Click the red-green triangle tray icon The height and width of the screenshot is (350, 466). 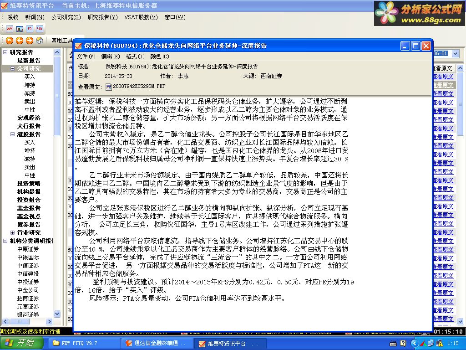[423, 344]
